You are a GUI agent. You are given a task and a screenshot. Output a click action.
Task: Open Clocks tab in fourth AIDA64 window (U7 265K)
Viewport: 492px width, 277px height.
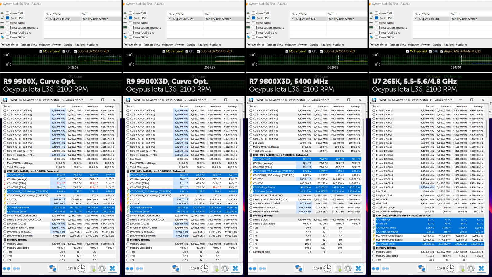[x=437, y=45]
